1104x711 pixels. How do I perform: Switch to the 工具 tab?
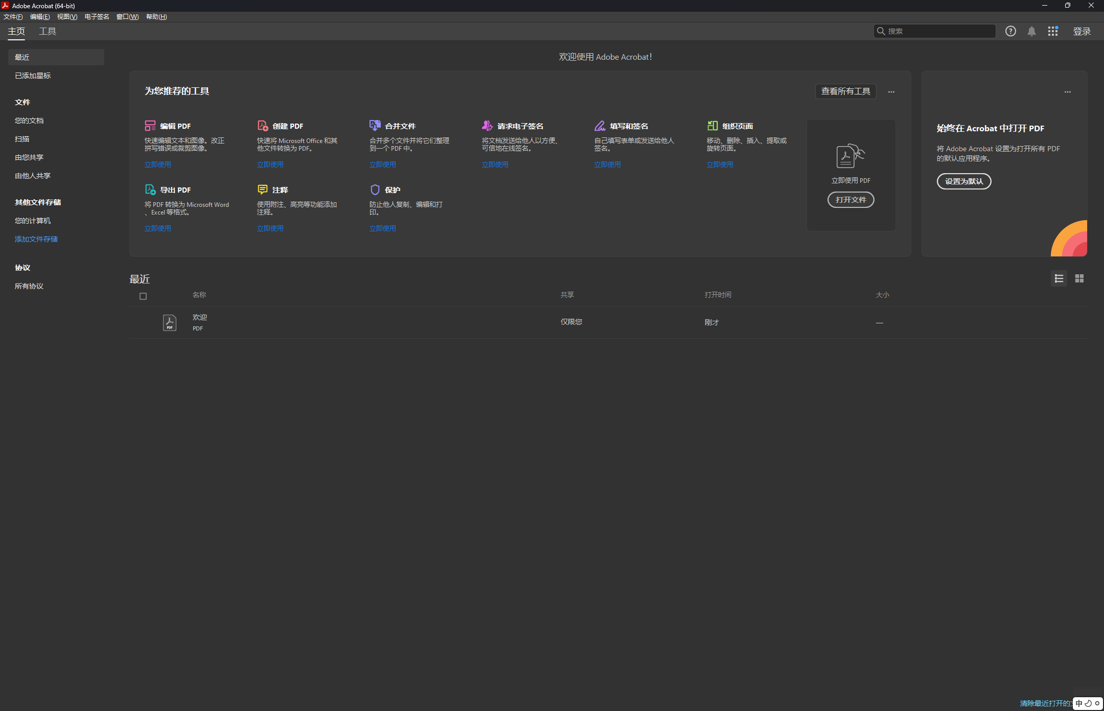[48, 31]
